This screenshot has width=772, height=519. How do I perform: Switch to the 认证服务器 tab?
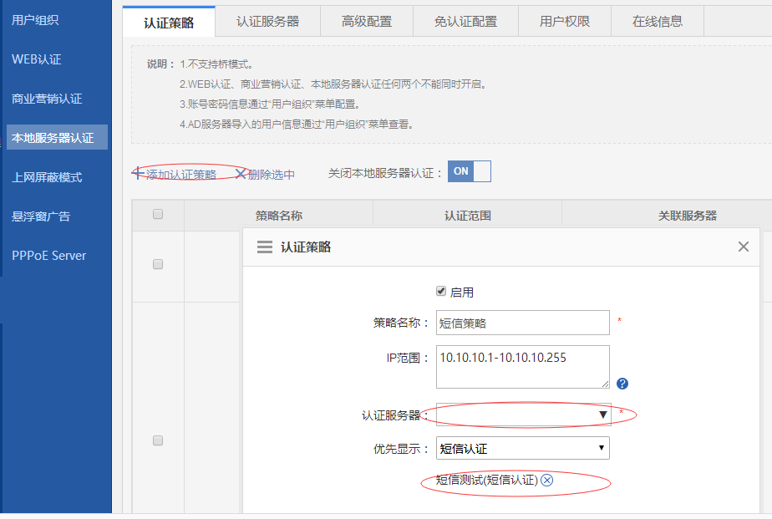(267, 22)
